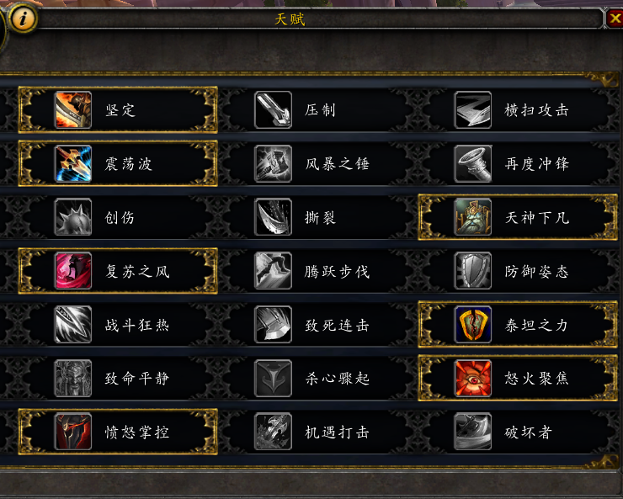The width and height of the screenshot is (623, 499).
Task: Click the 风暴之锤 hammer icon
Action: coord(273,163)
